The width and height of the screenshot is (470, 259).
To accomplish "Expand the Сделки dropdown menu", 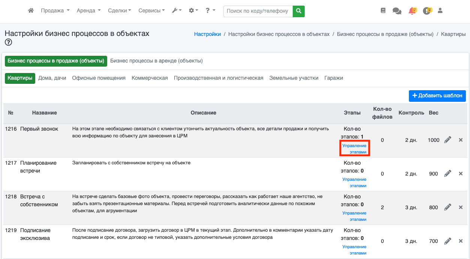I will pos(119,11).
